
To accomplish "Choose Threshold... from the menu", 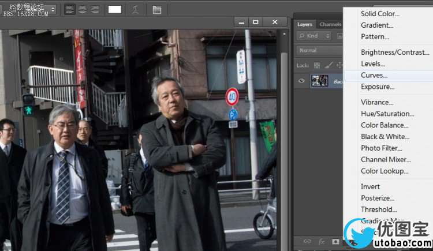I will click(379, 209).
